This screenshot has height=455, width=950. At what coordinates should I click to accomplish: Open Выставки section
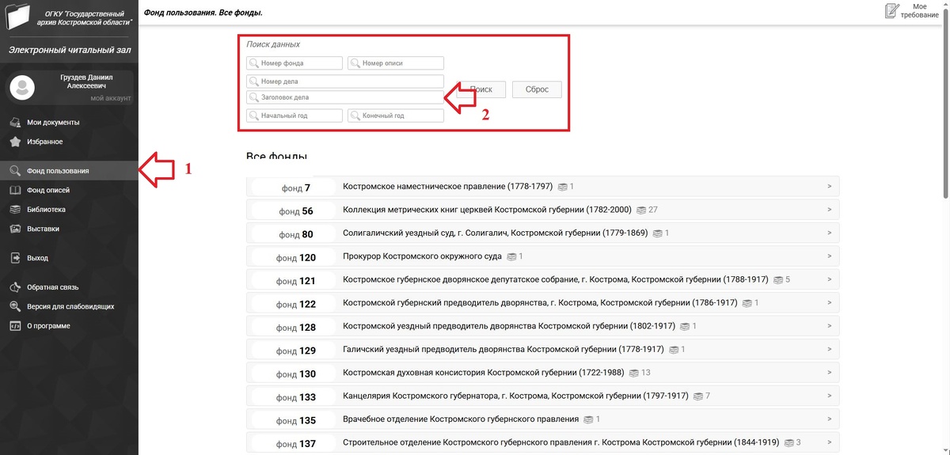click(43, 229)
